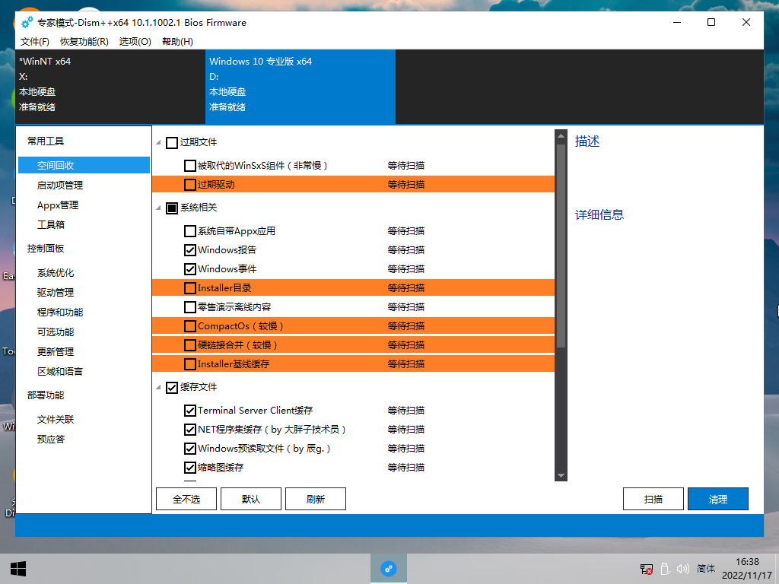Open Appx管理 in the sidebar

pyautogui.click(x=58, y=205)
